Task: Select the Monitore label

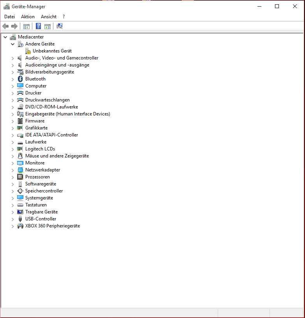Action: (x=35, y=163)
